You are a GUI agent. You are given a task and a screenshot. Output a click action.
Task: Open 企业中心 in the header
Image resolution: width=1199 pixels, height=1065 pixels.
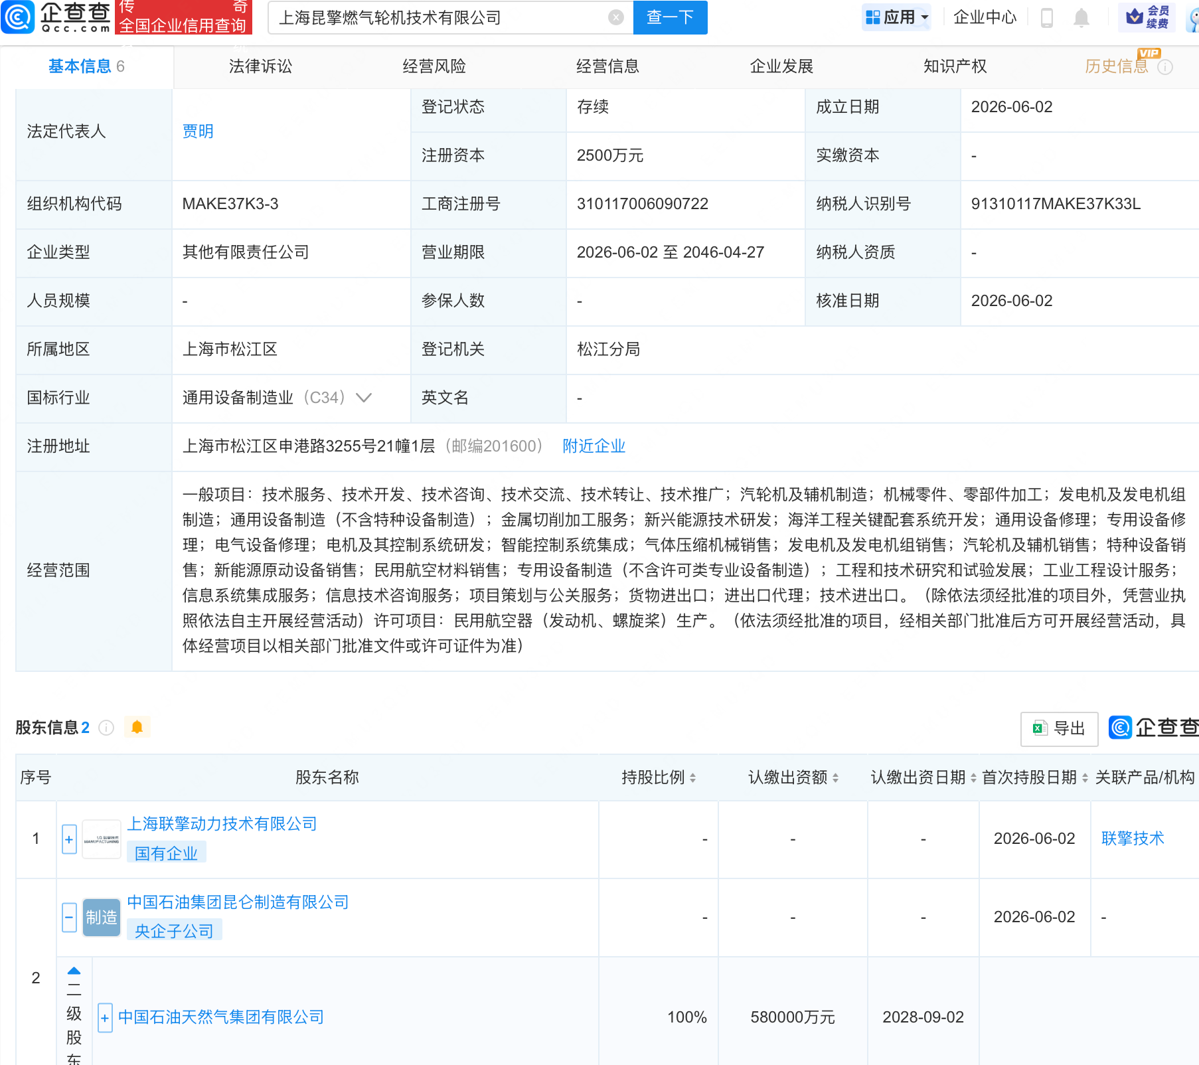pos(985,17)
